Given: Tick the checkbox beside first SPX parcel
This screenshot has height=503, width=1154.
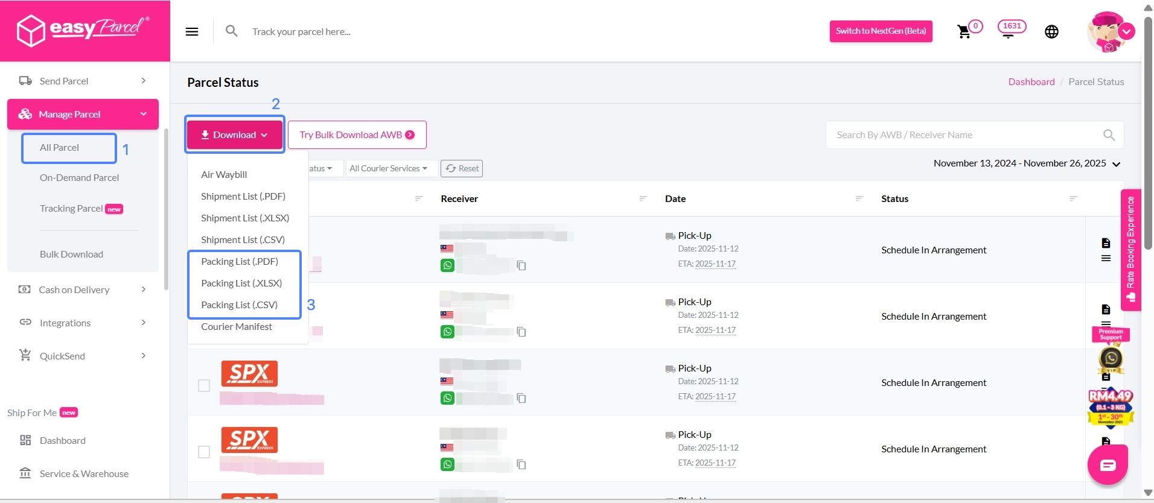Looking at the screenshot, I should (204, 385).
